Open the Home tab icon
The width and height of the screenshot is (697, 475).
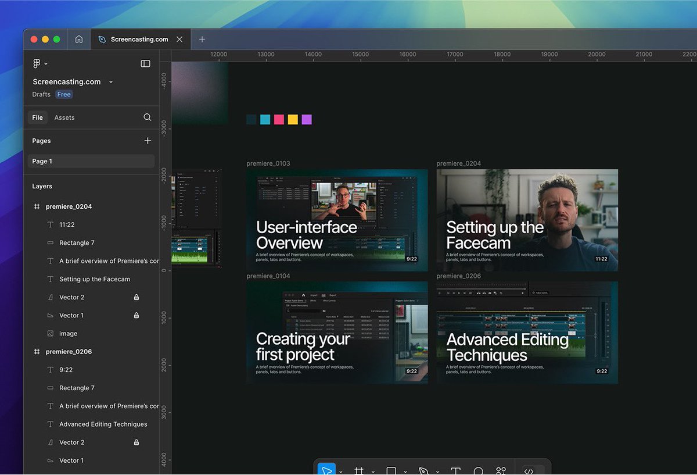pyautogui.click(x=79, y=40)
